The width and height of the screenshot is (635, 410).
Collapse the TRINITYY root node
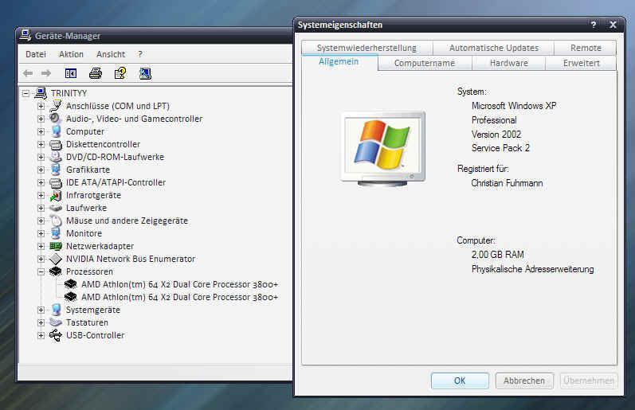click(x=26, y=93)
